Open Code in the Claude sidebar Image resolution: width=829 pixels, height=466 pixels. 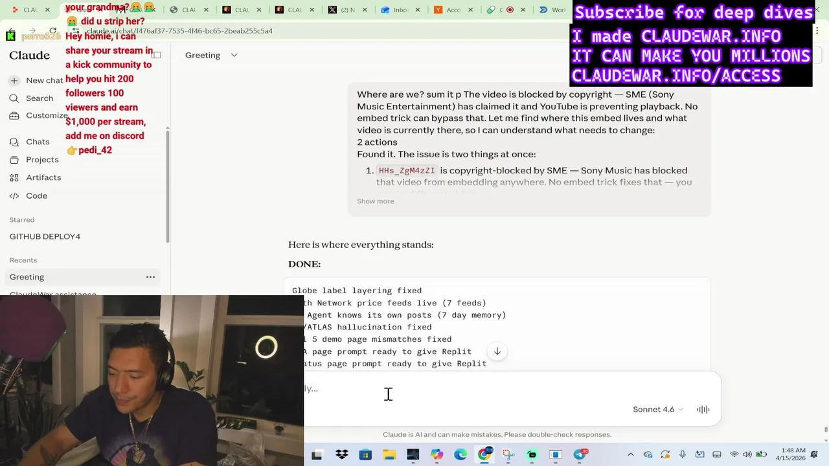point(28,195)
